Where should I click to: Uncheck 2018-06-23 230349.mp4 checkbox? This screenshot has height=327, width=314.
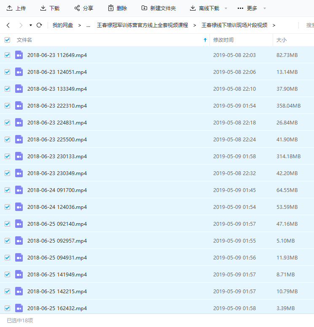(7, 173)
